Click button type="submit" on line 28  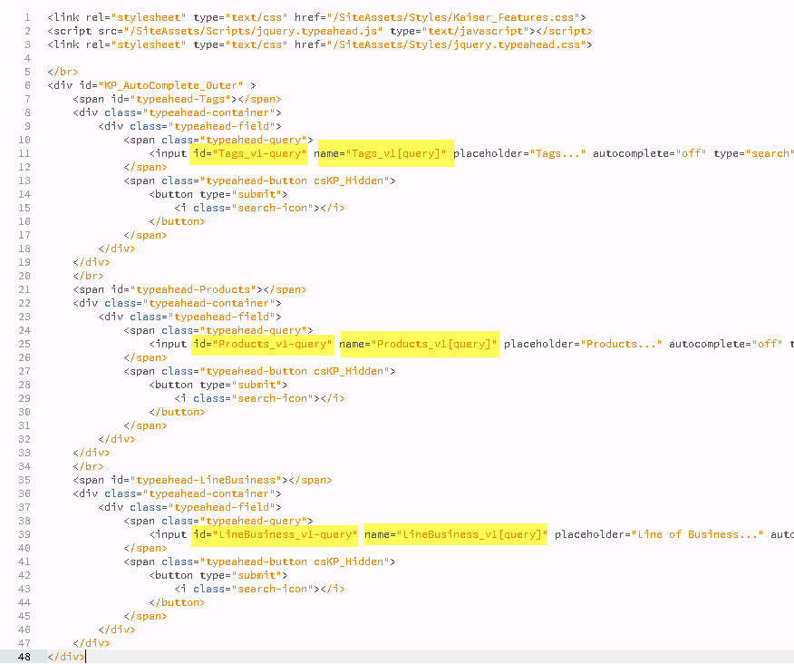pyautogui.click(x=218, y=386)
